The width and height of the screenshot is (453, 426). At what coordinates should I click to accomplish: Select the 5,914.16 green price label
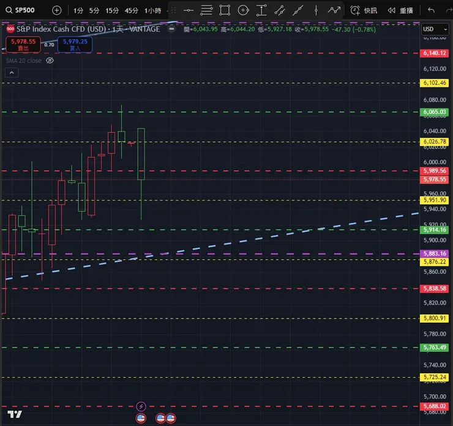434,230
